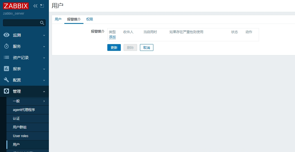Expand the 监测 menu chevron
The height and width of the screenshot is (152, 295).
pyautogui.click(x=44, y=35)
